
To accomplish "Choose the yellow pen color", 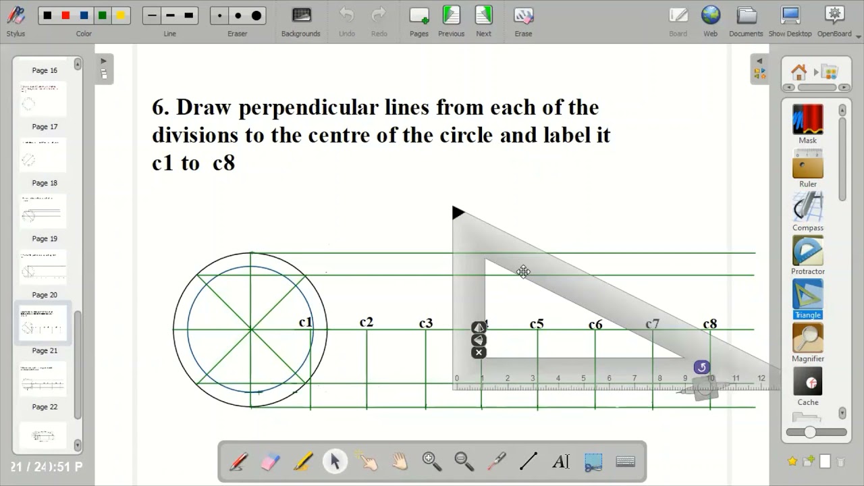I will pos(120,16).
